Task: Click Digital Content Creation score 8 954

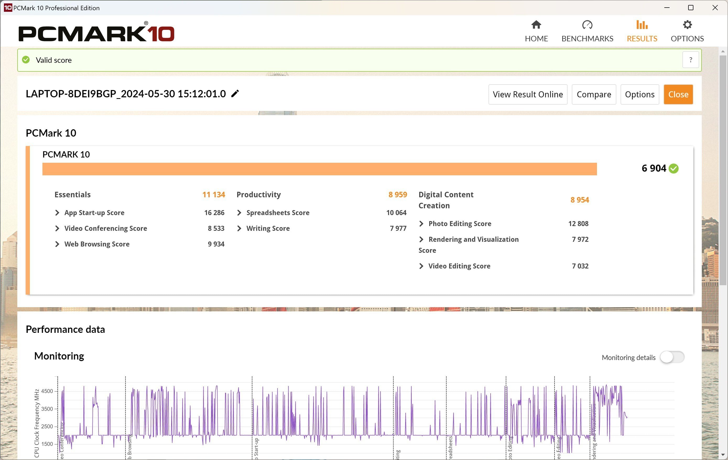Action: (x=580, y=200)
